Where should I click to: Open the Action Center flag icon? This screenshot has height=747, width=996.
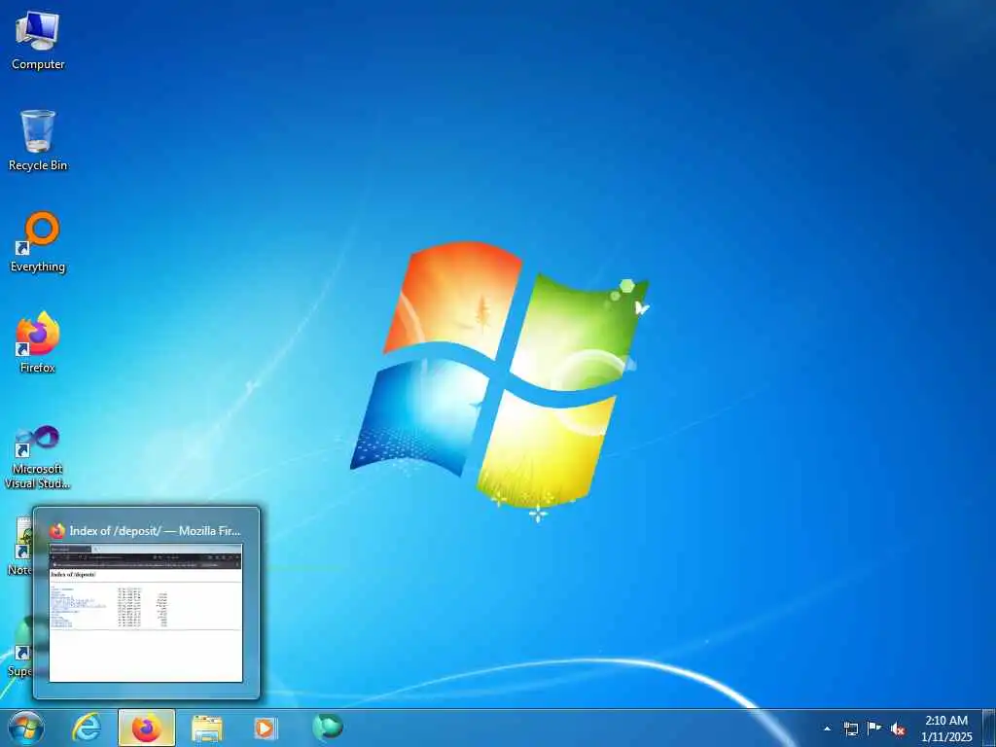click(x=874, y=728)
